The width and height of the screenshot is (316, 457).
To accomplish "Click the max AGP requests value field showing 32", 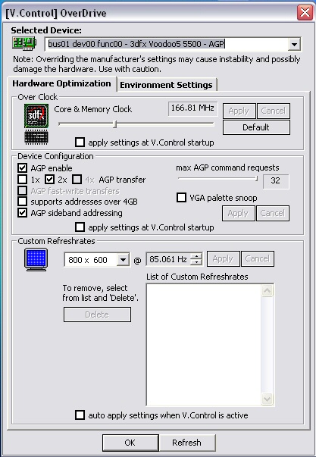I will (x=276, y=181).
